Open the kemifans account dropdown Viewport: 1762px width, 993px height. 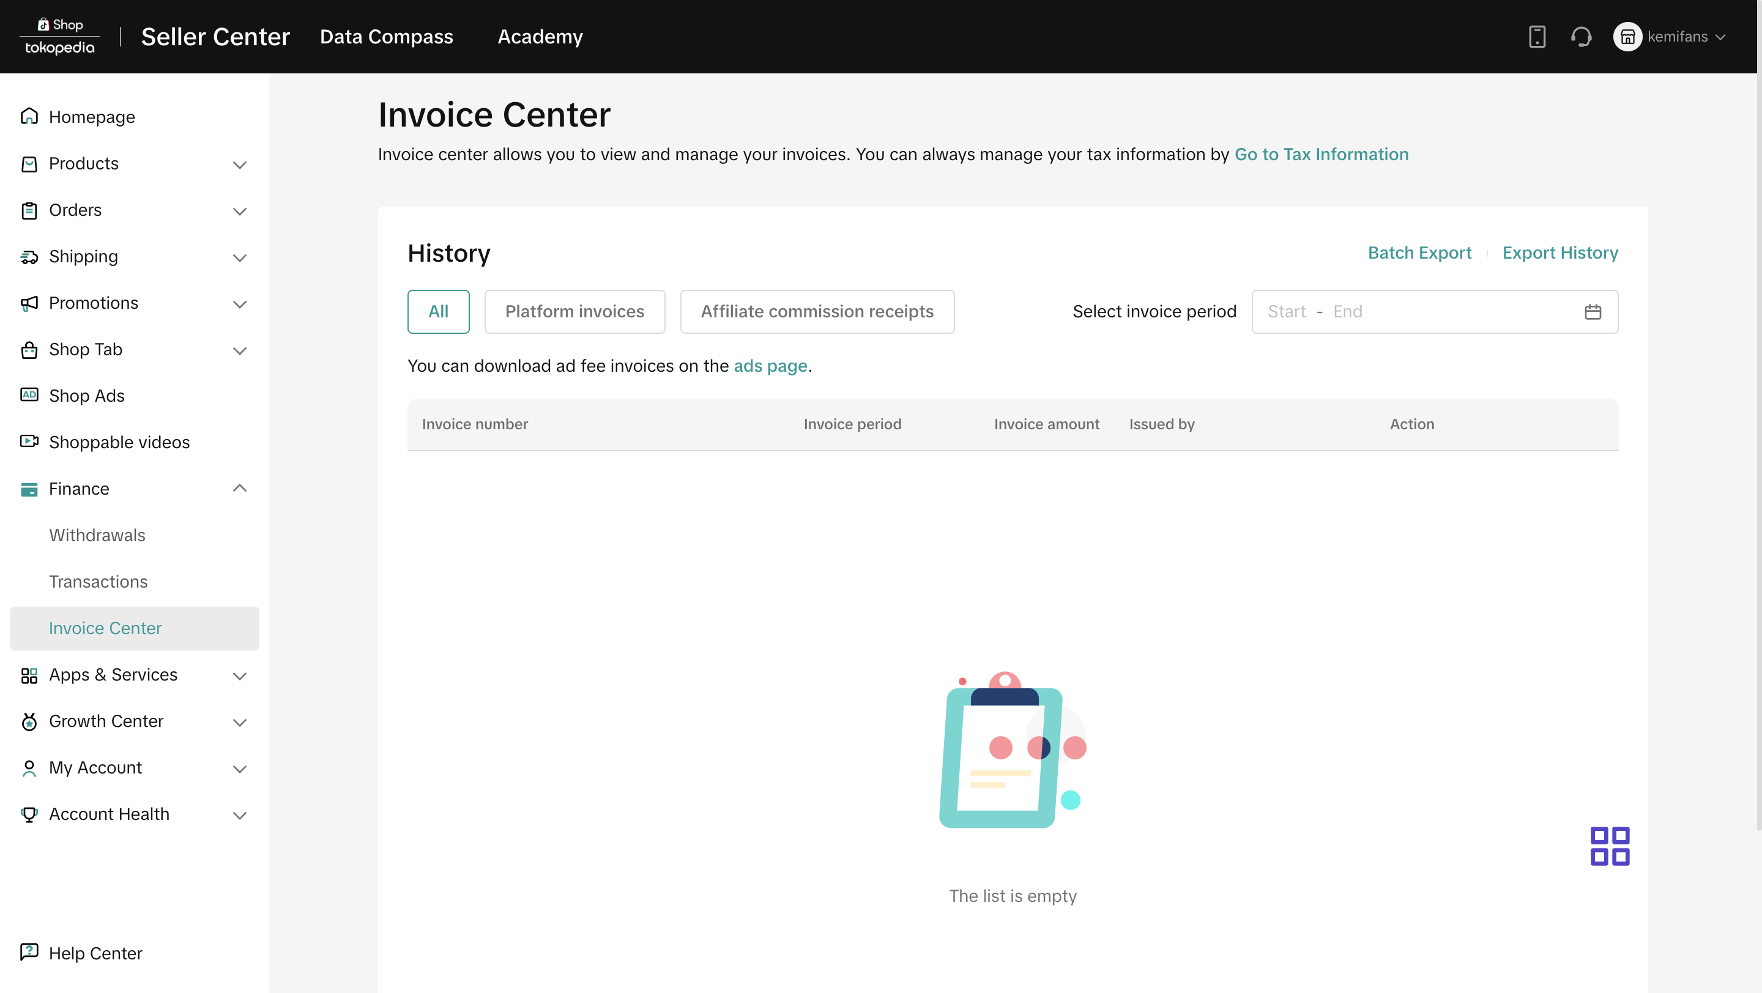(x=1670, y=37)
